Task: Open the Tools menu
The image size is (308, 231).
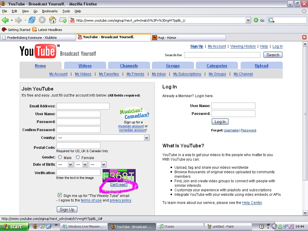Action: (66, 11)
